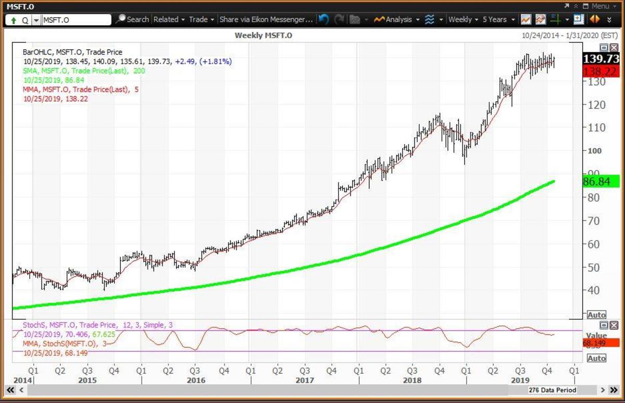Click the orange left-right arrows icon
The height and width of the screenshot is (403, 625).
[x=594, y=19]
